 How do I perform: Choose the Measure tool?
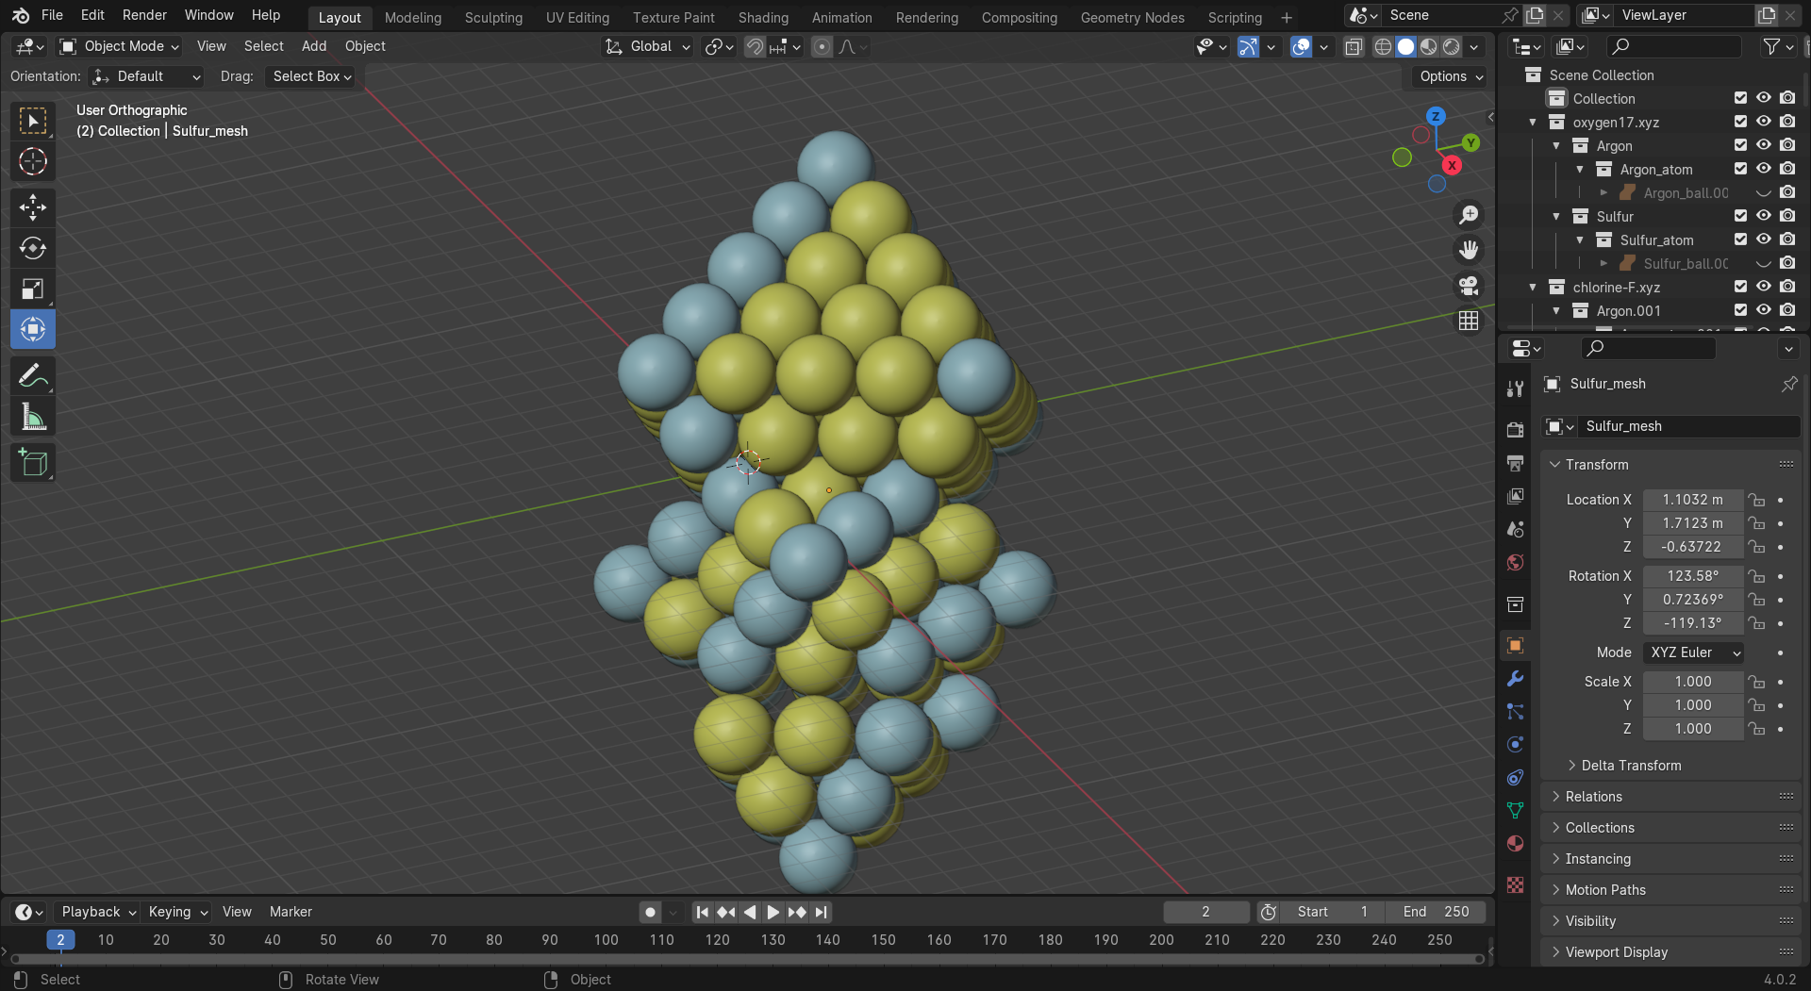pos(33,417)
